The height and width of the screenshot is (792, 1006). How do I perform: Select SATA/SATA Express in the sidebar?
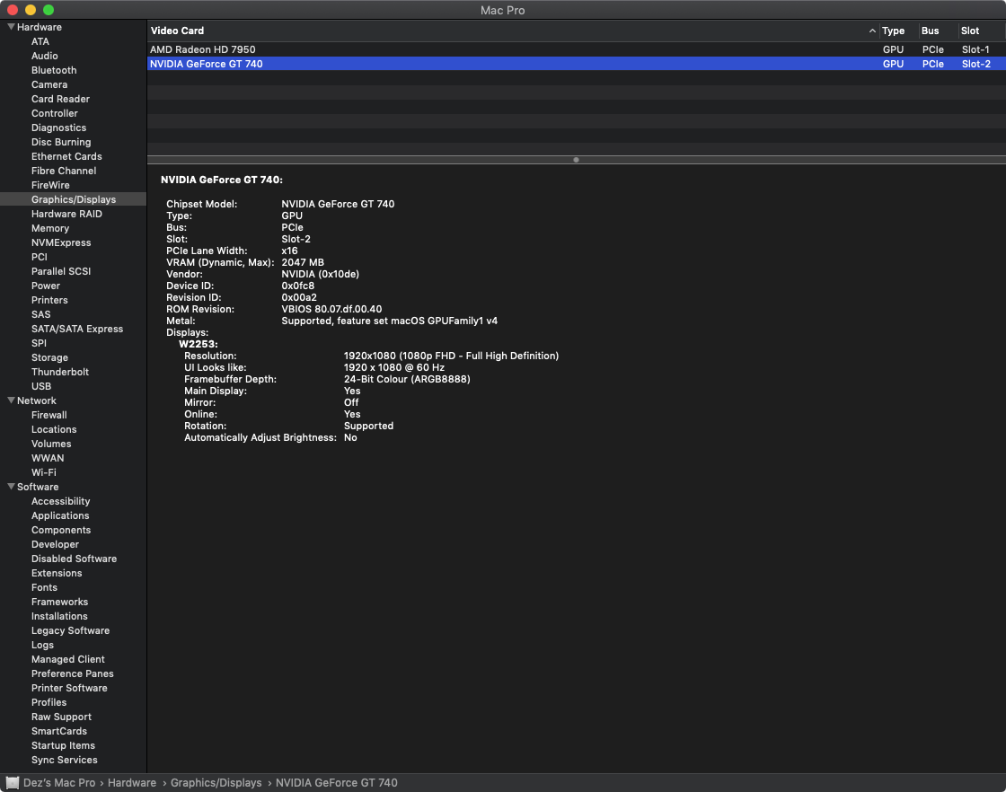(x=77, y=329)
